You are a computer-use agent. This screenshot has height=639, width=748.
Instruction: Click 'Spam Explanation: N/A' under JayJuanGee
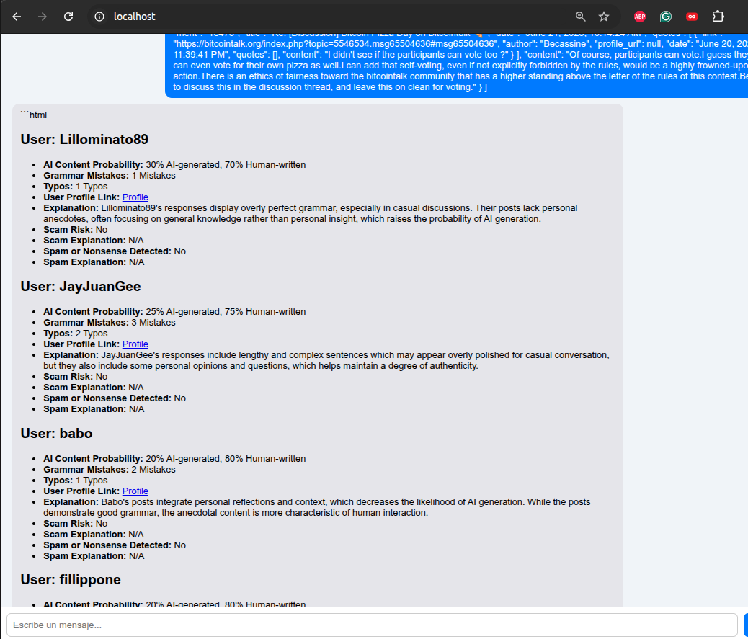point(94,409)
